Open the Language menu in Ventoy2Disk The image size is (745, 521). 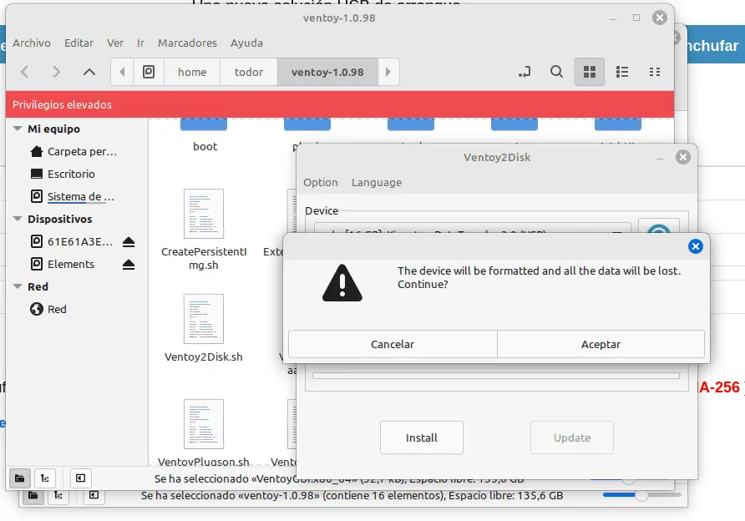click(377, 182)
